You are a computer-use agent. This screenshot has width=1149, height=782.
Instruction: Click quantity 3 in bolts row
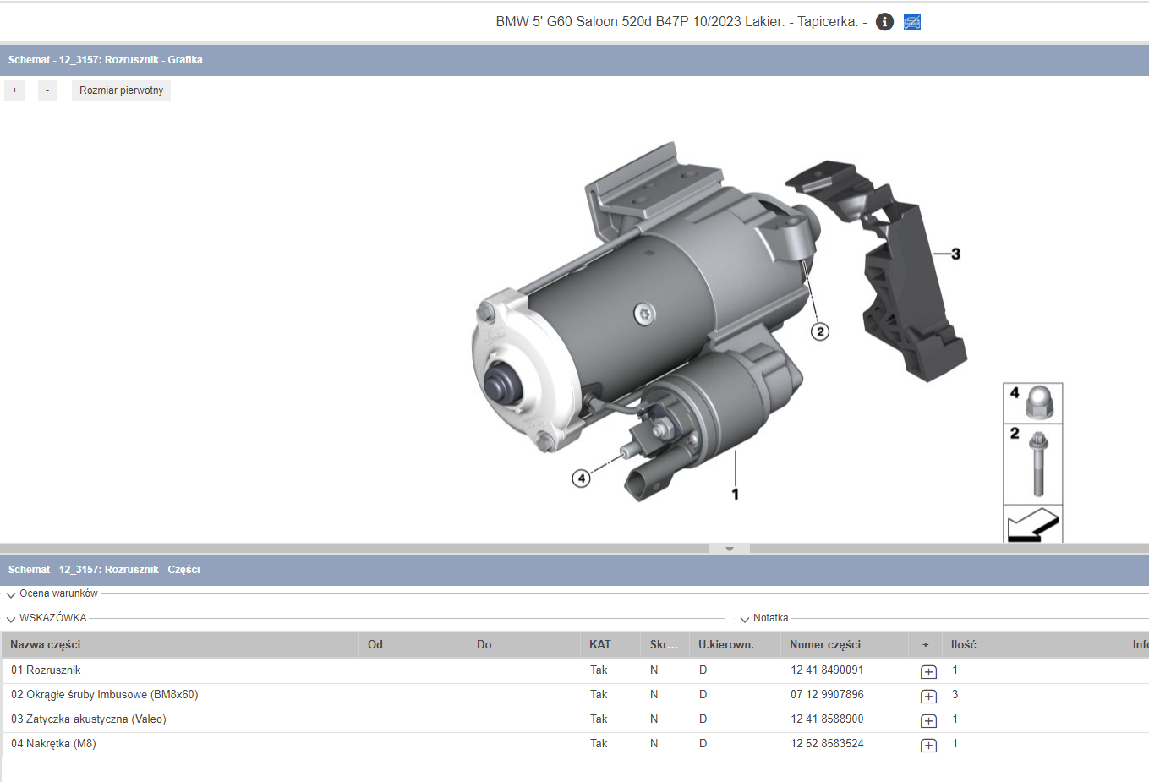pos(955,695)
